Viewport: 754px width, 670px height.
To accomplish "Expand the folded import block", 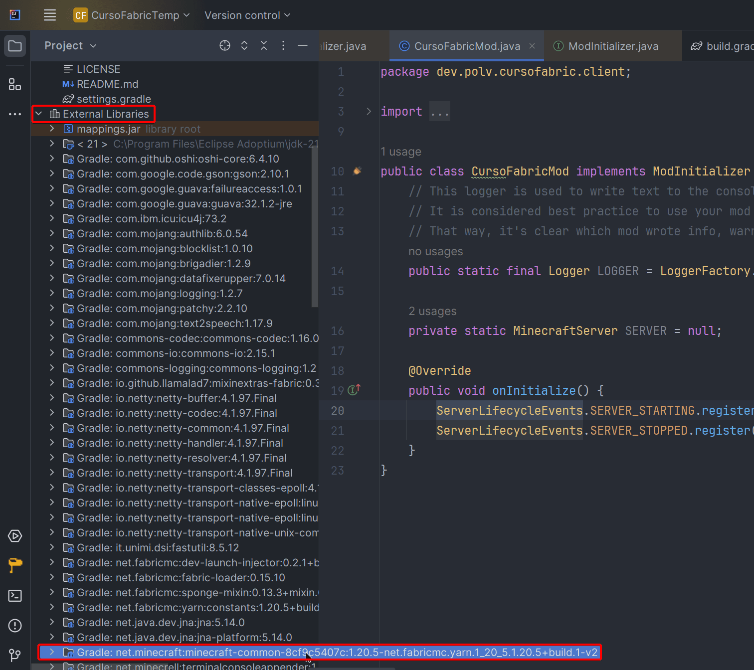I will coord(369,111).
